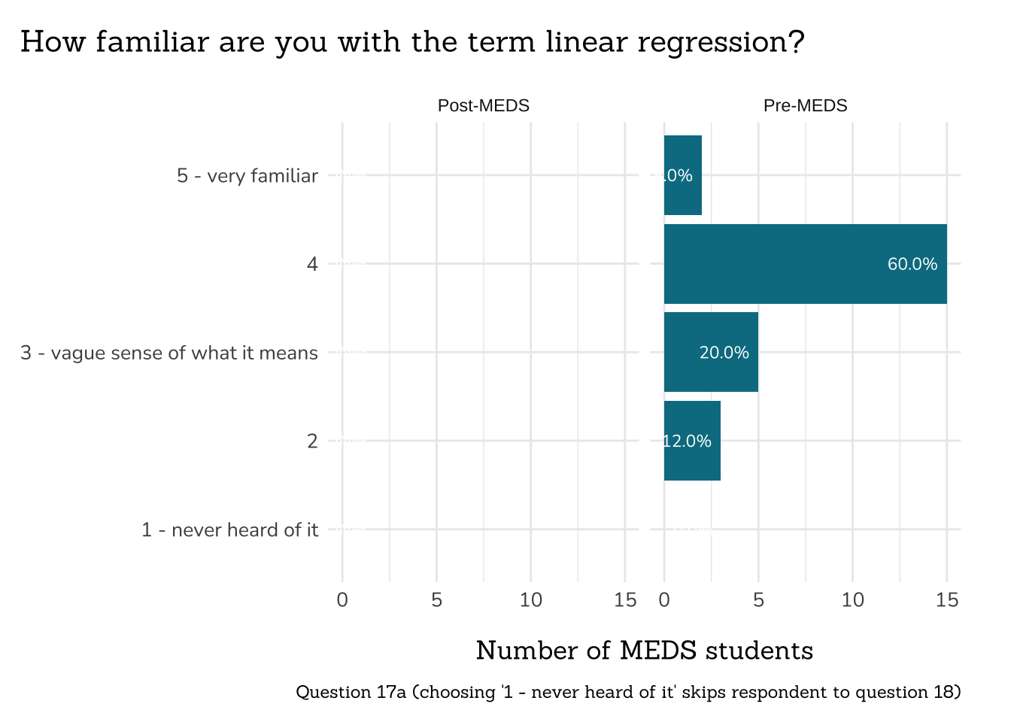The height and width of the screenshot is (722, 1011).
Task: Click the Question 17a caption text
Action: coord(628,692)
